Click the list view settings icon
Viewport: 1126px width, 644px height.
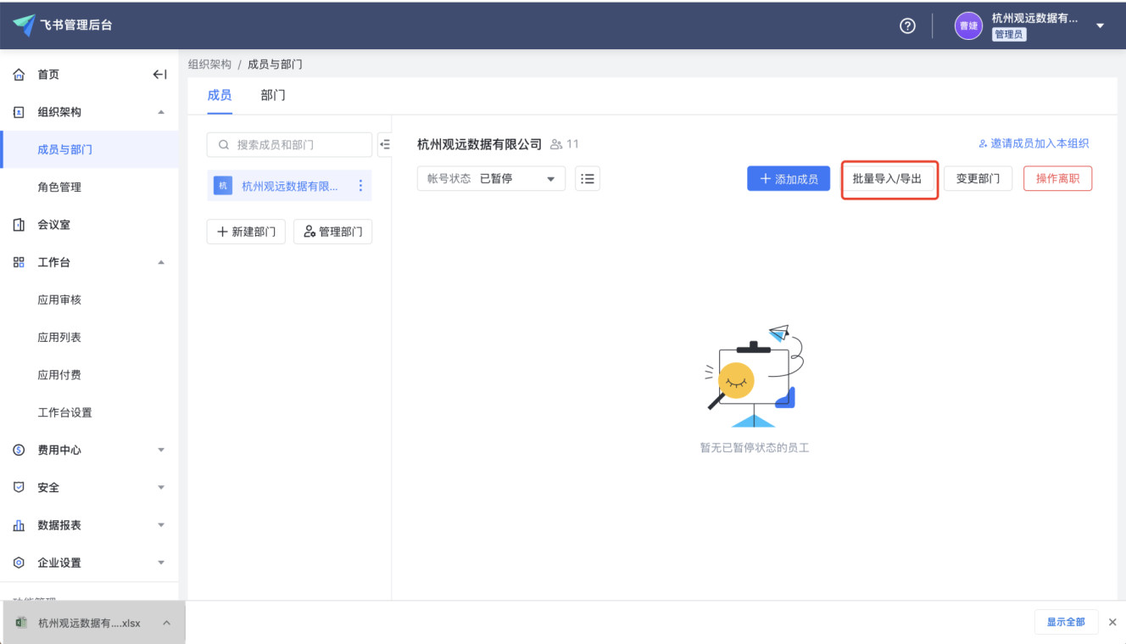coord(588,178)
